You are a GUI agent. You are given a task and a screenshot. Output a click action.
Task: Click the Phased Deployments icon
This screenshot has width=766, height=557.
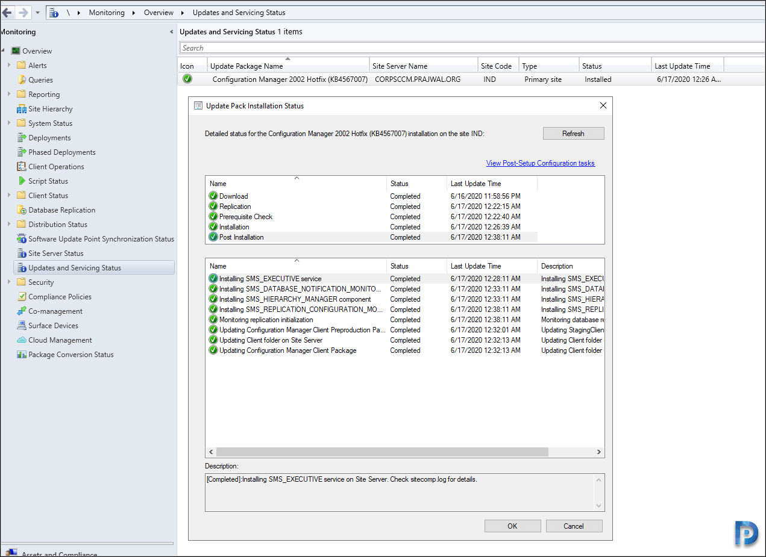(22, 152)
